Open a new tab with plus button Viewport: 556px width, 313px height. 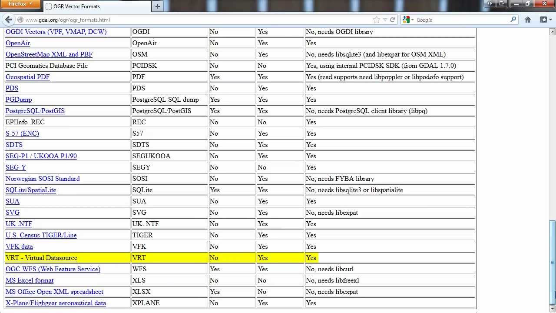pyautogui.click(x=157, y=6)
